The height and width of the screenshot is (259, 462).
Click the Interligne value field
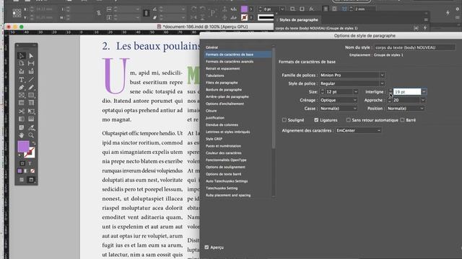point(407,91)
